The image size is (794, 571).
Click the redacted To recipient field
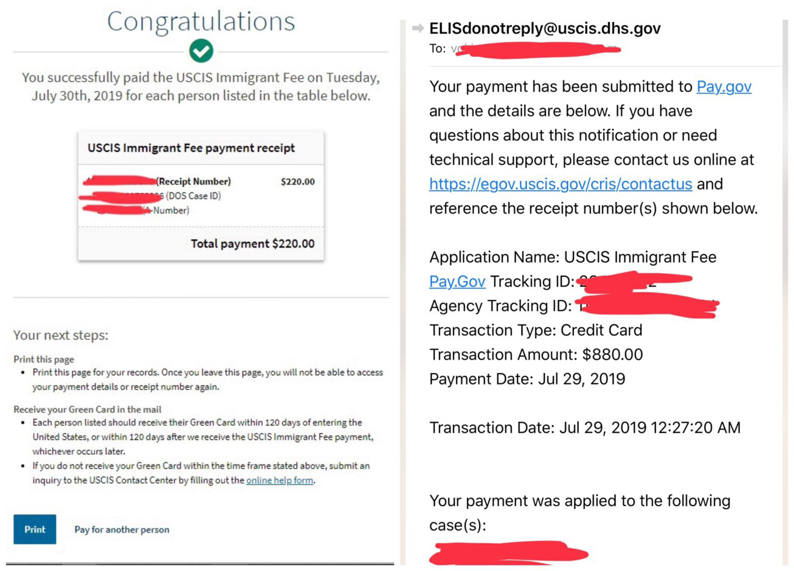pos(538,50)
